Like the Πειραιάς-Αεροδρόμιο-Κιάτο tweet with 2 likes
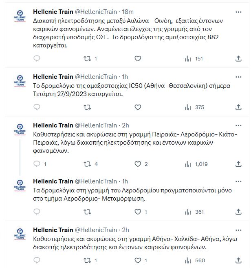251x268 pixels. pyautogui.click(x=138, y=164)
